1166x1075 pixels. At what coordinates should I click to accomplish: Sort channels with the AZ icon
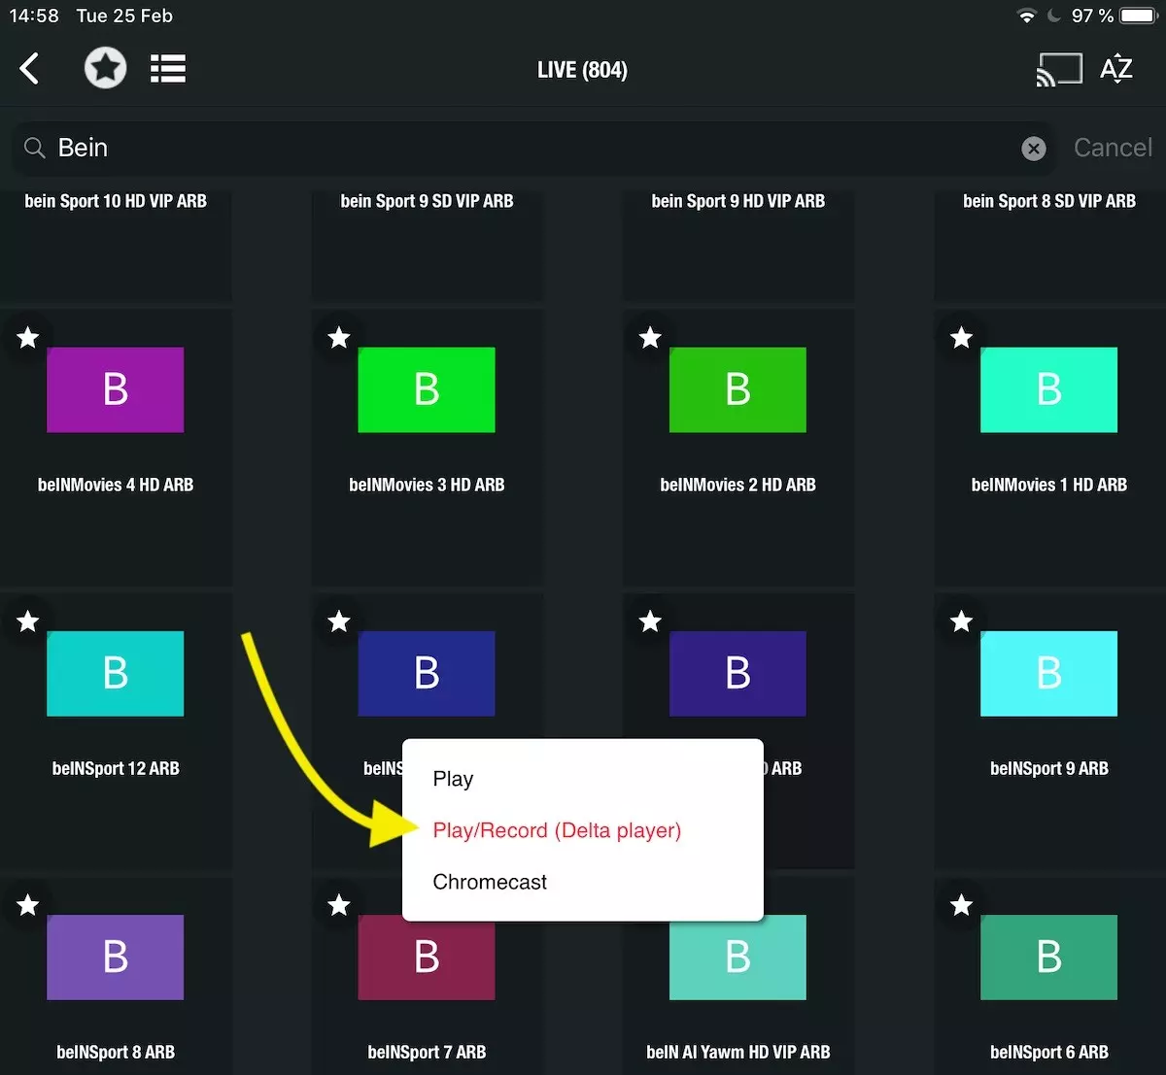click(x=1115, y=69)
